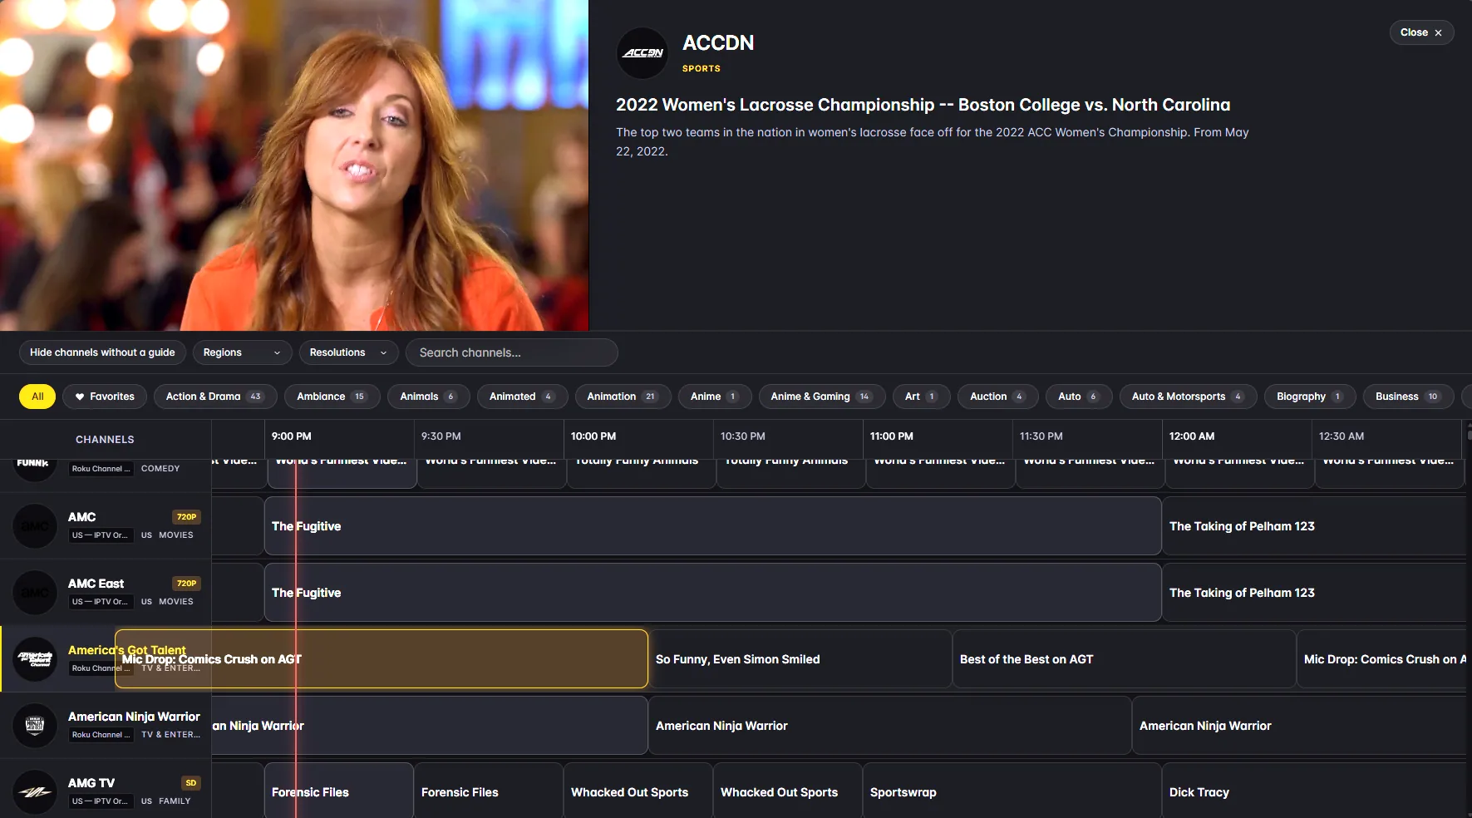Open the 12:00 AM American Ninja Warrior program
This screenshot has height=818, width=1472.
[x=1299, y=726]
